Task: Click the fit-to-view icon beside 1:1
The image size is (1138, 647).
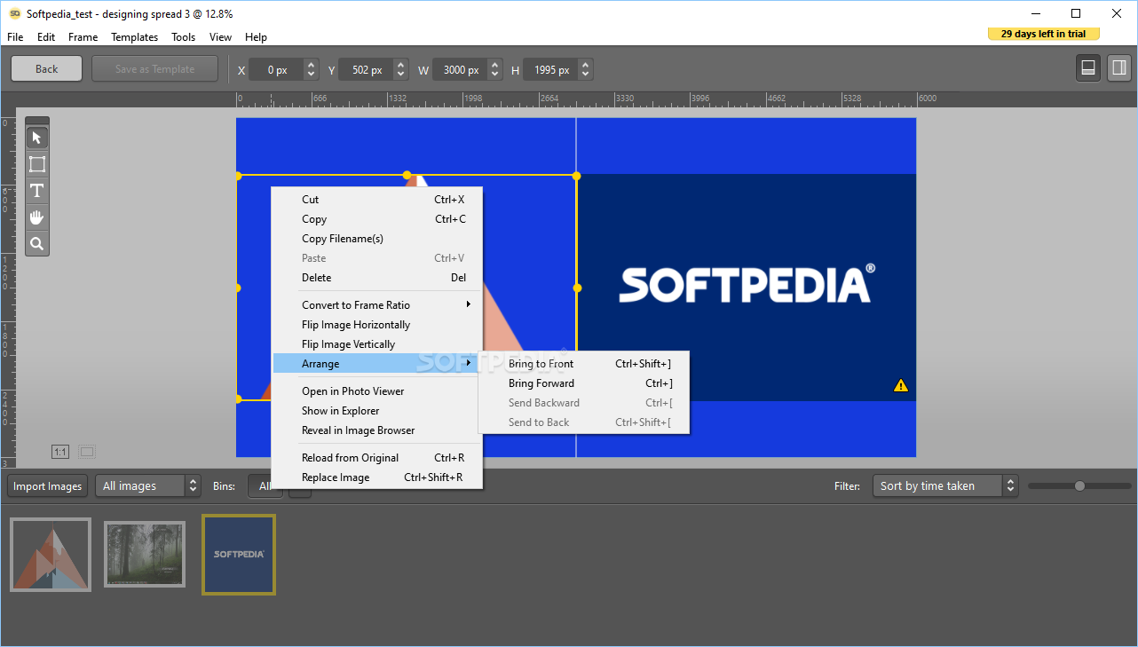Action: (x=87, y=452)
